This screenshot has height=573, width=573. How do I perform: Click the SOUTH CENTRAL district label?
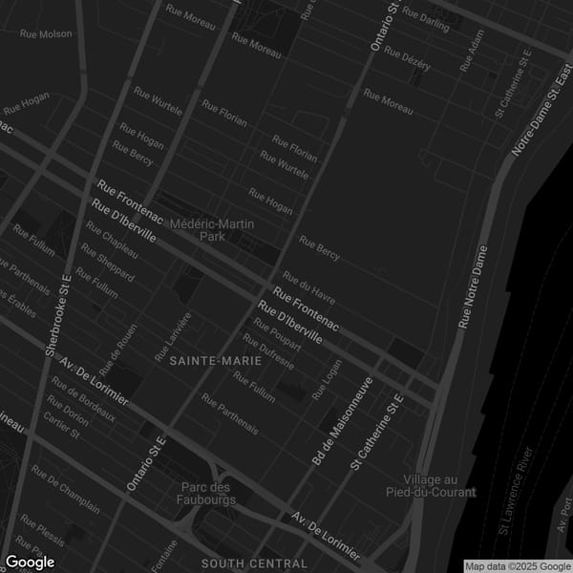pos(253,563)
